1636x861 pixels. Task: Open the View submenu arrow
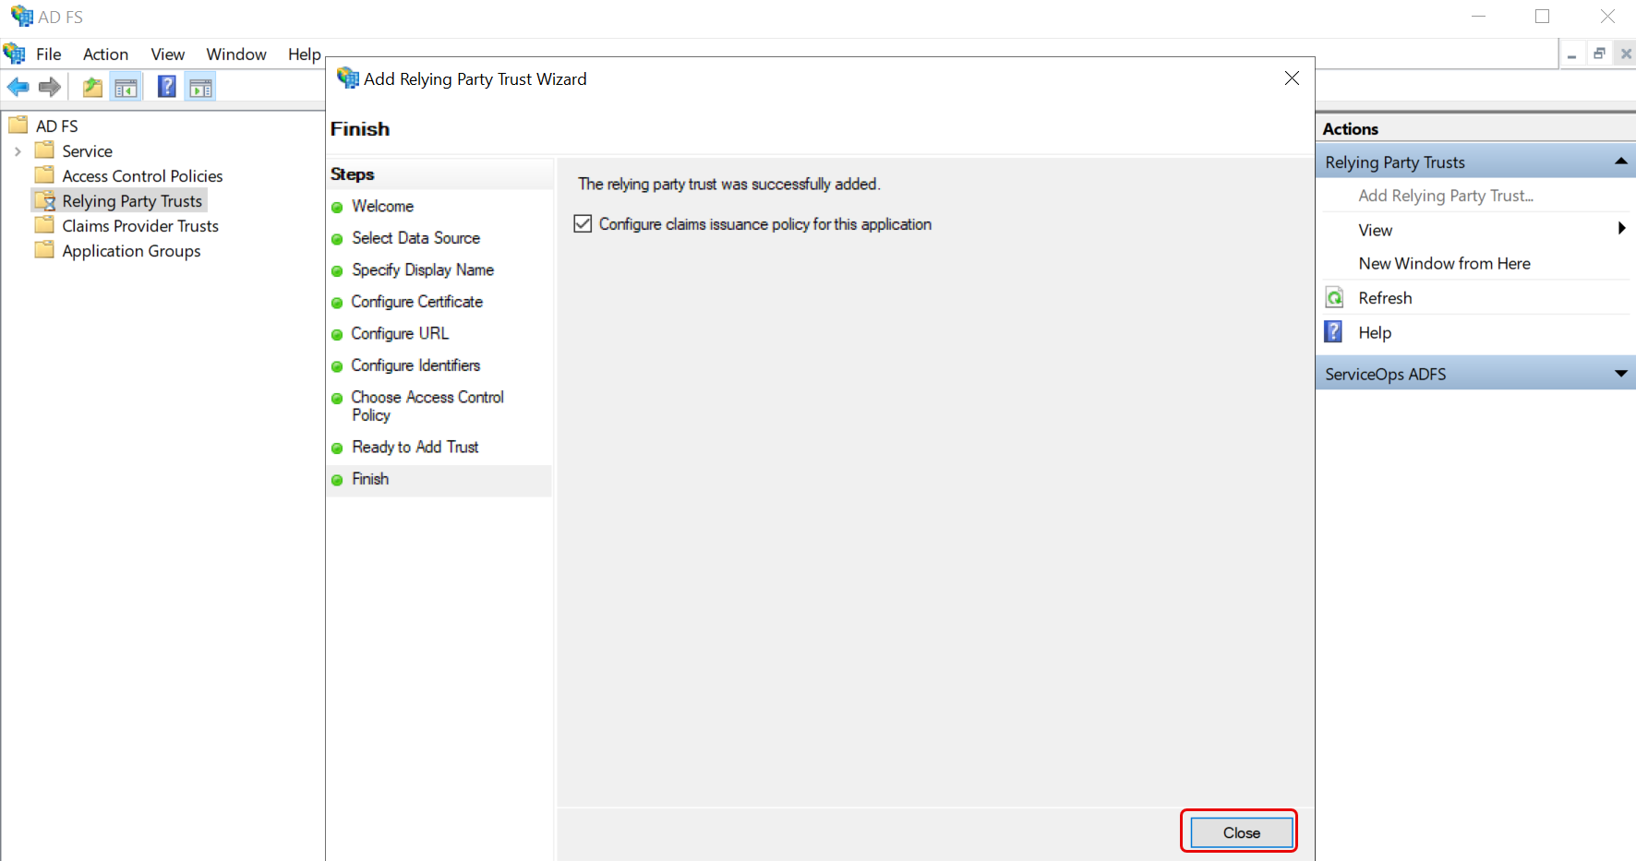point(1621,229)
